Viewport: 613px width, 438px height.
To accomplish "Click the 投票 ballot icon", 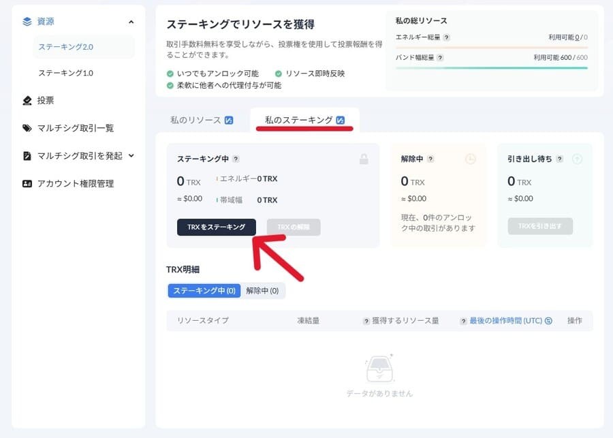I will pos(27,101).
